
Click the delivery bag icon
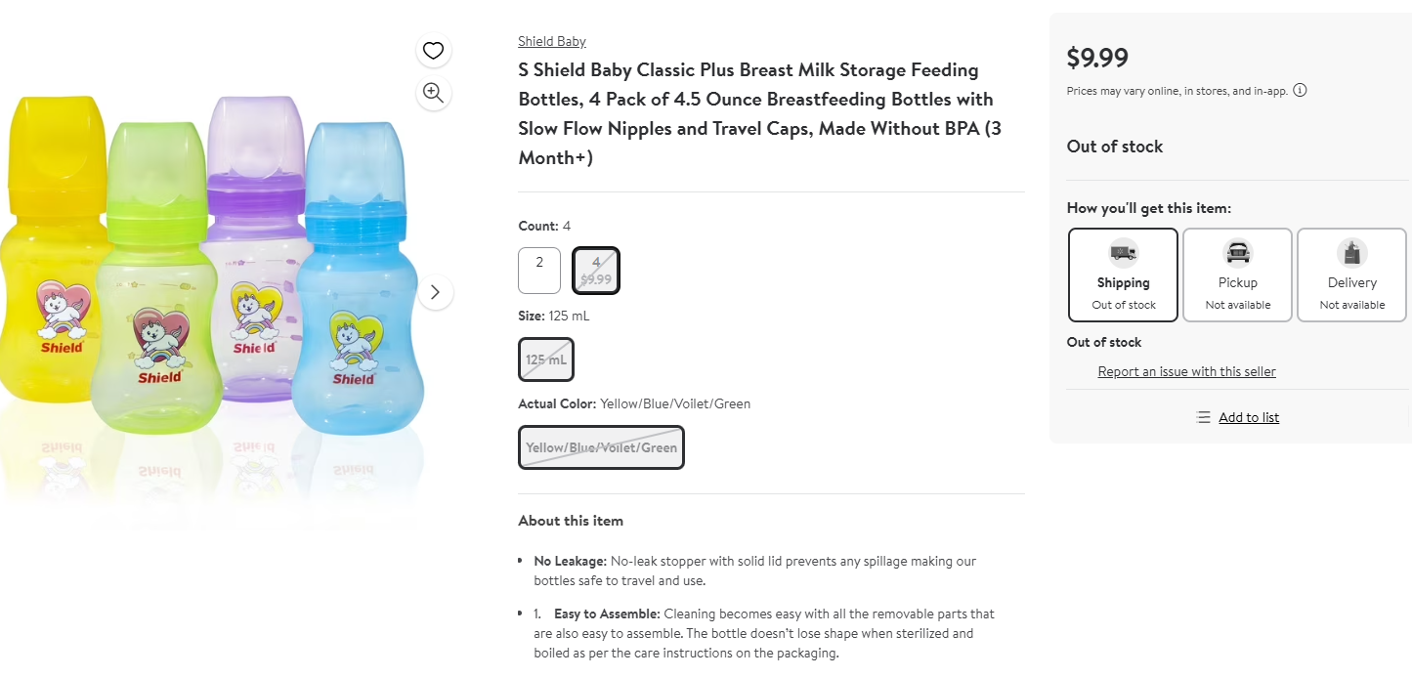click(1351, 253)
